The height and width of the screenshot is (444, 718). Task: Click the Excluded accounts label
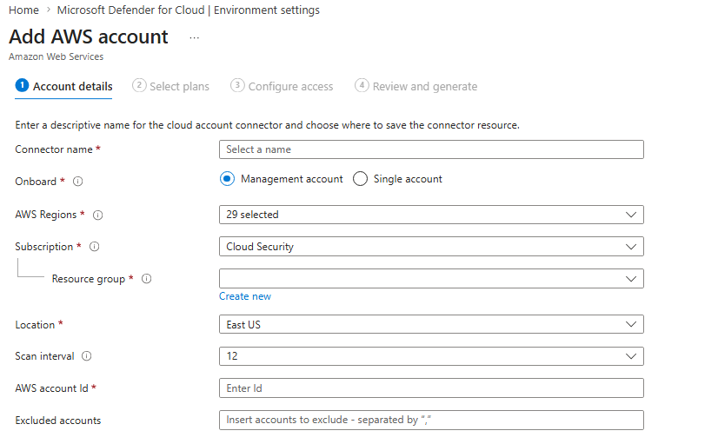click(58, 421)
